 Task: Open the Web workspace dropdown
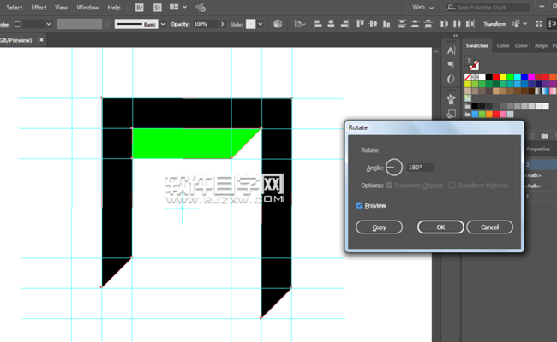point(424,7)
